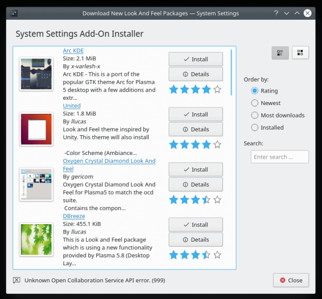Rate United with the third star
Image resolution: width=322 pixels, height=299 pixels.
(195, 145)
